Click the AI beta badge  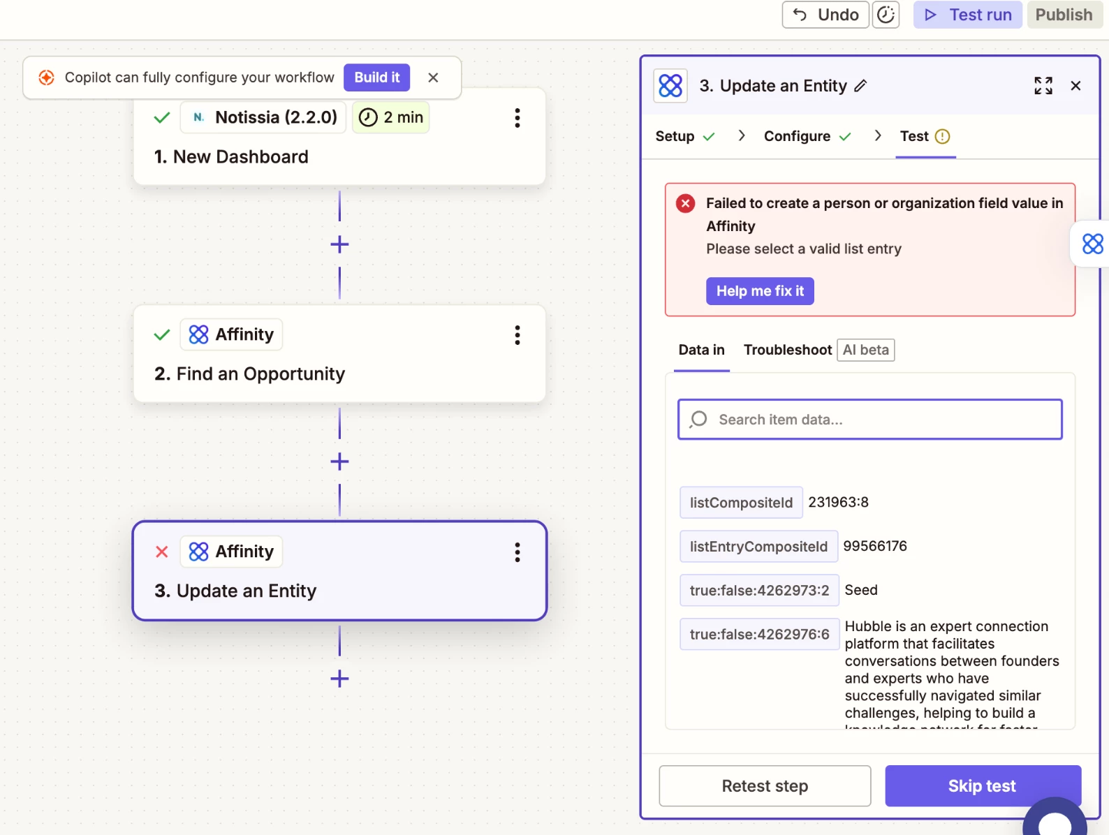click(866, 350)
